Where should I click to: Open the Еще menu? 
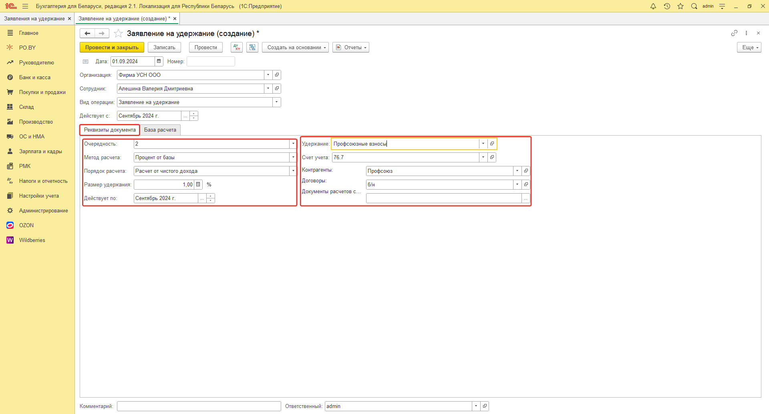[x=749, y=47]
